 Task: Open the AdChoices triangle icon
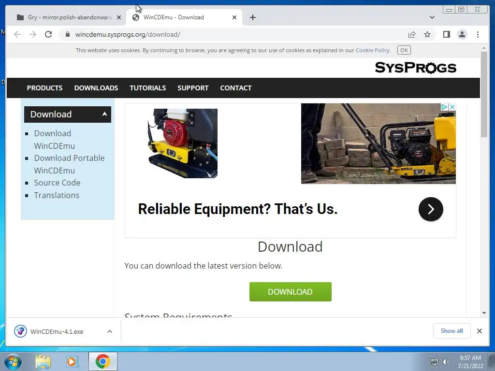click(444, 107)
